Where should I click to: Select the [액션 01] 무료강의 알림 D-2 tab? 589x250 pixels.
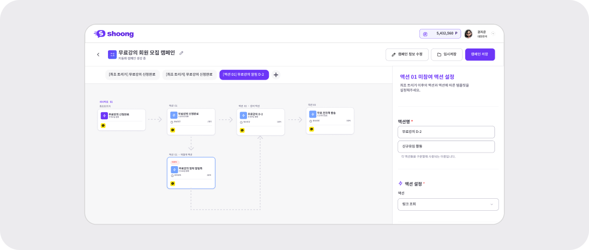coord(244,75)
